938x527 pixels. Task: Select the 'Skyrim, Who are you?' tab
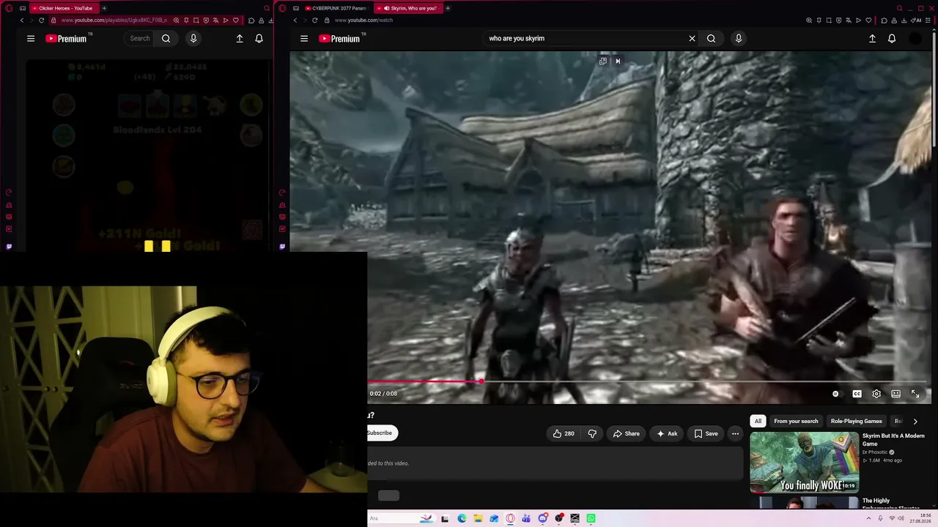tap(409, 8)
